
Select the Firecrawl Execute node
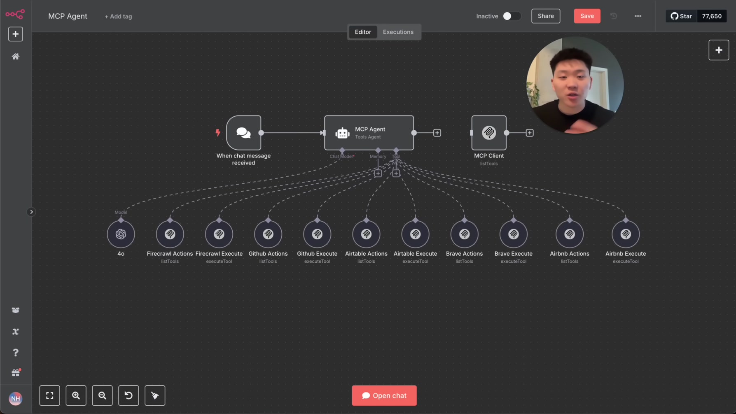tap(219, 234)
